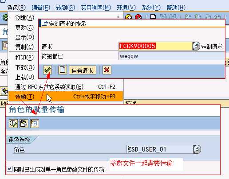Image resolution: width=229 pixels, height=179 pixels.
Task: Open the 帮助(H) menu
Action: [x=176, y=8]
